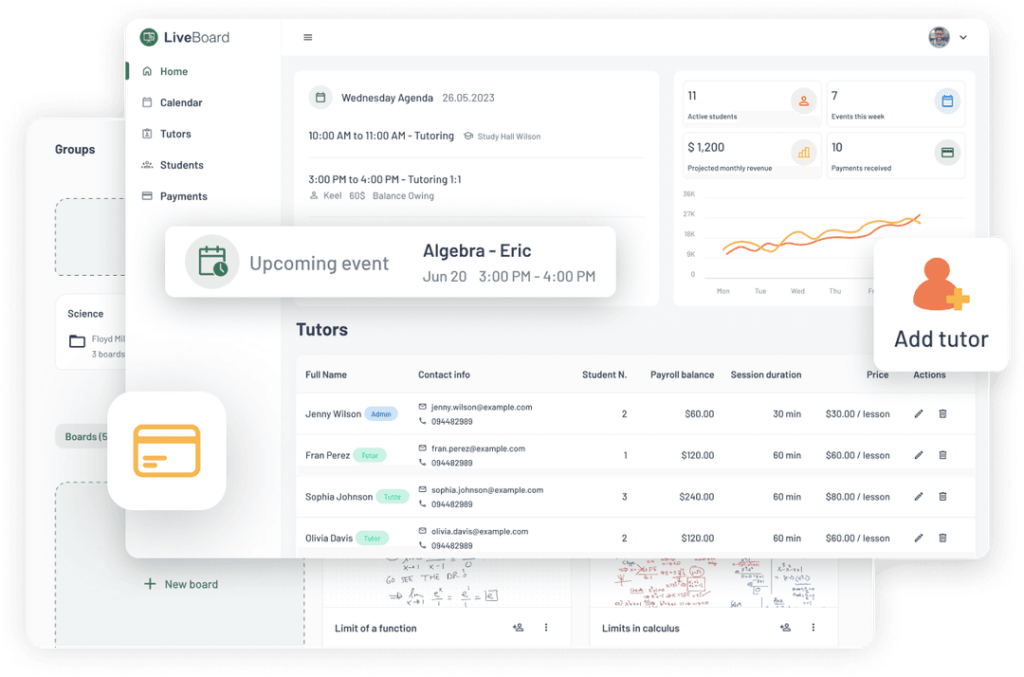Click the Students sidebar icon
The height and width of the screenshot is (677, 1024).
click(x=147, y=165)
